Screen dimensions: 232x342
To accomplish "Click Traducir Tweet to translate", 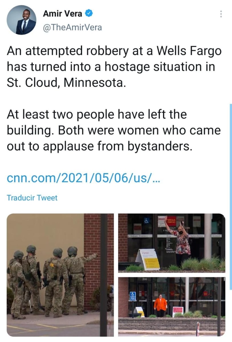I will tap(32, 198).
